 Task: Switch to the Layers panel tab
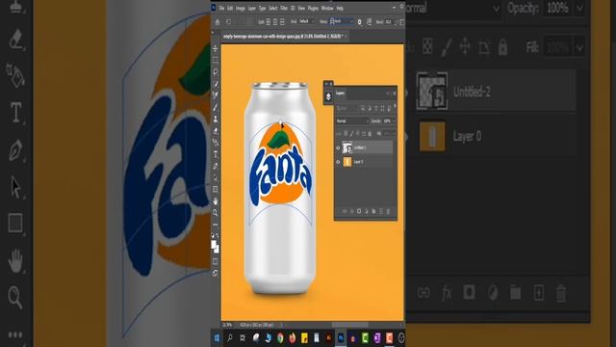point(340,93)
